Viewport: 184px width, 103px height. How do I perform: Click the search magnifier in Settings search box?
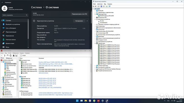(27, 15)
